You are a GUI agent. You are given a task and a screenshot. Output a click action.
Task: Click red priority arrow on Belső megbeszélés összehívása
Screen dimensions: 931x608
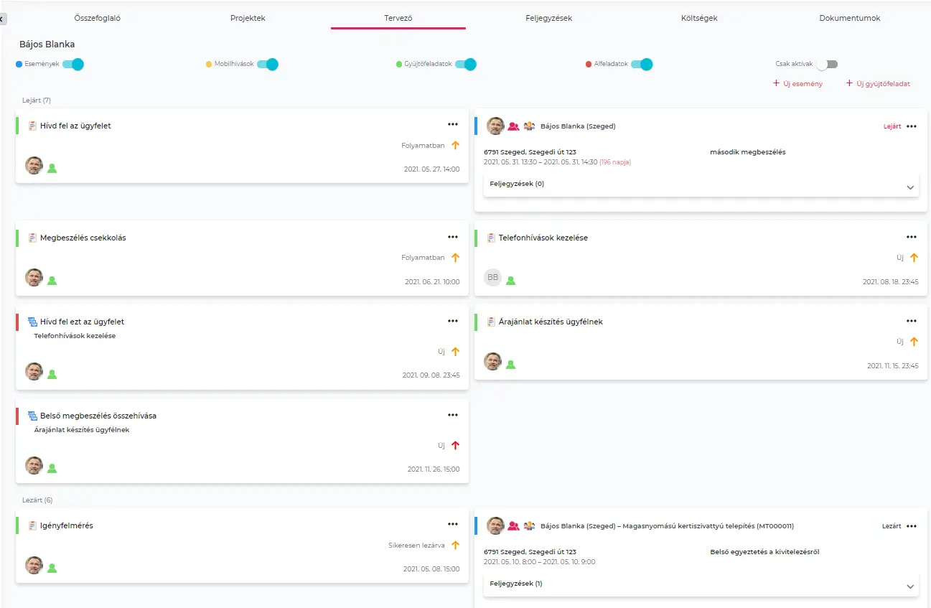455,446
